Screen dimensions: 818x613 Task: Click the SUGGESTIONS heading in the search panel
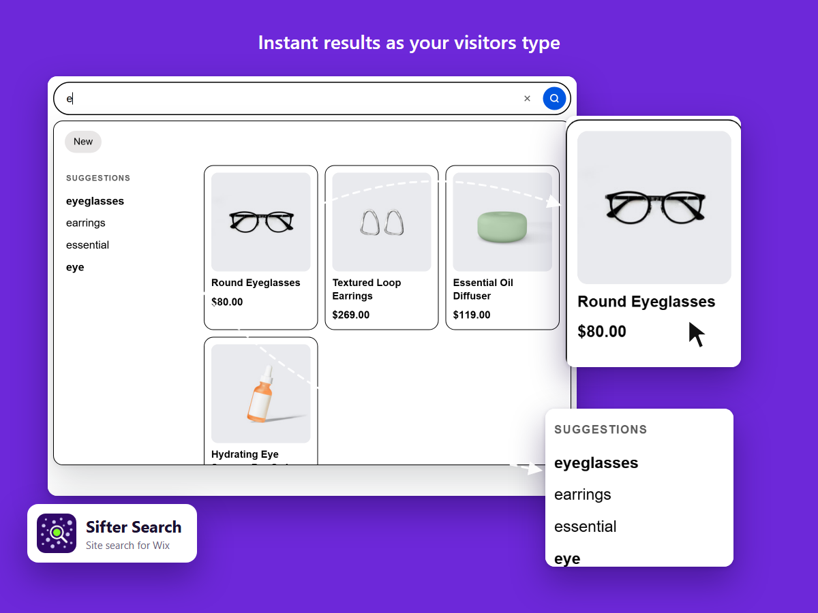(98, 178)
